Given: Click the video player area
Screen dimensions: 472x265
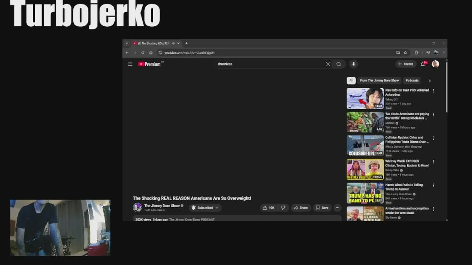Looking at the screenshot, I should pos(237,133).
